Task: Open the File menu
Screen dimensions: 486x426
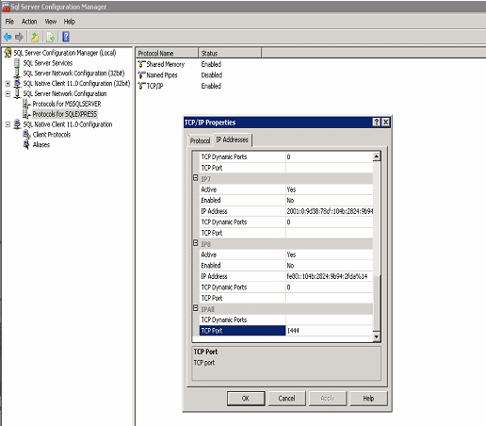Action: pyautogui.click(x=9, y=22)
